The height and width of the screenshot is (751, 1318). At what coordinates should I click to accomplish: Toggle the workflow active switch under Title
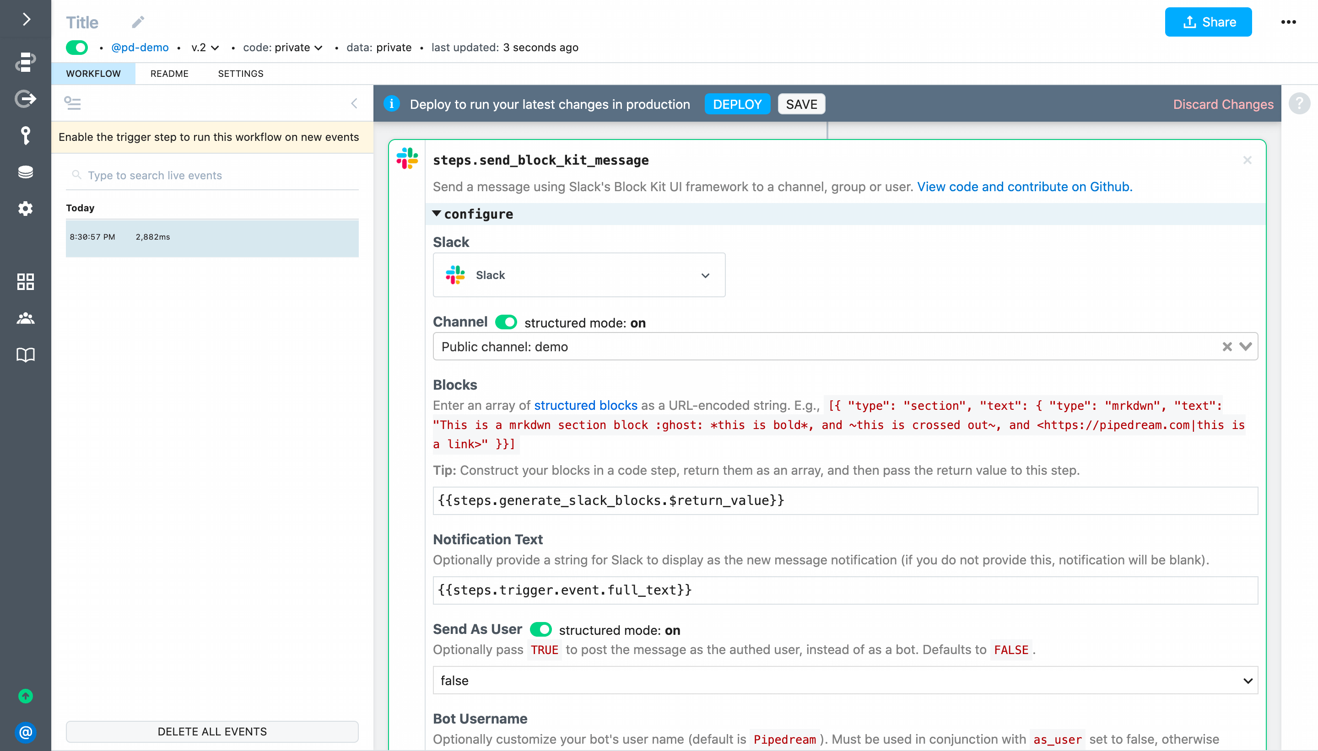(77, 48)
